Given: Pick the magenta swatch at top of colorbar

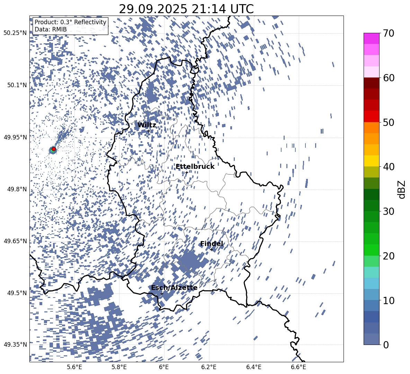Looking at the screenshot, I should (x=371, y=39).
